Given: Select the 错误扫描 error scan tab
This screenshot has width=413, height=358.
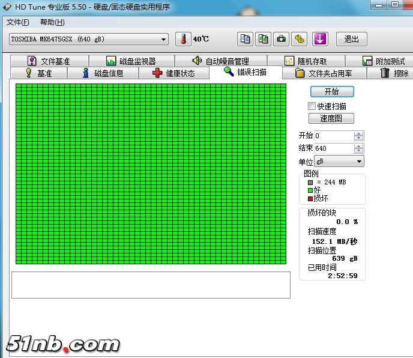Looking at the screenshot, I should coord(246,72).
